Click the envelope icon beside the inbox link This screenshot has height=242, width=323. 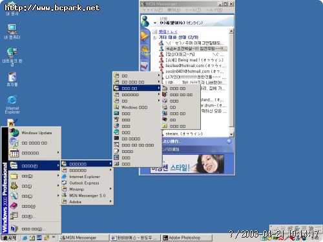tap(154, 32)
